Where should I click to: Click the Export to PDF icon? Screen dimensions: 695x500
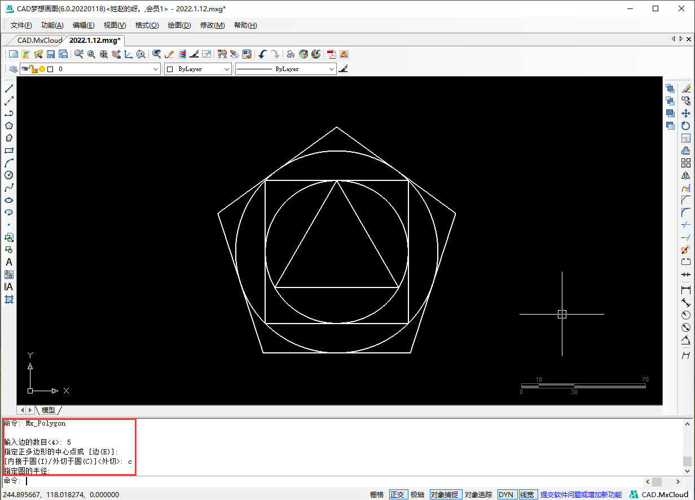[x=331, y=54]
